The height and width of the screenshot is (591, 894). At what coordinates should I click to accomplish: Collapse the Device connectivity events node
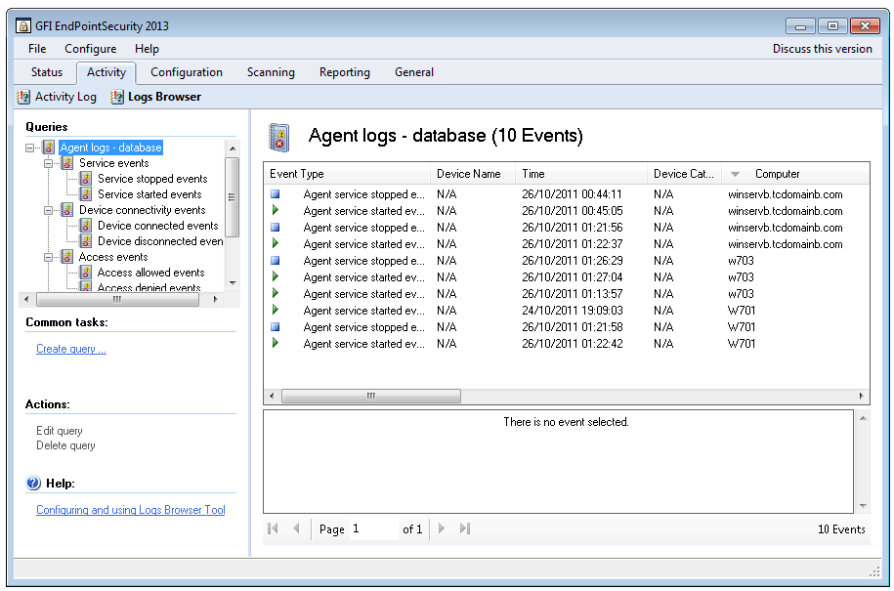pyautogui.click(x=49, y=210)
